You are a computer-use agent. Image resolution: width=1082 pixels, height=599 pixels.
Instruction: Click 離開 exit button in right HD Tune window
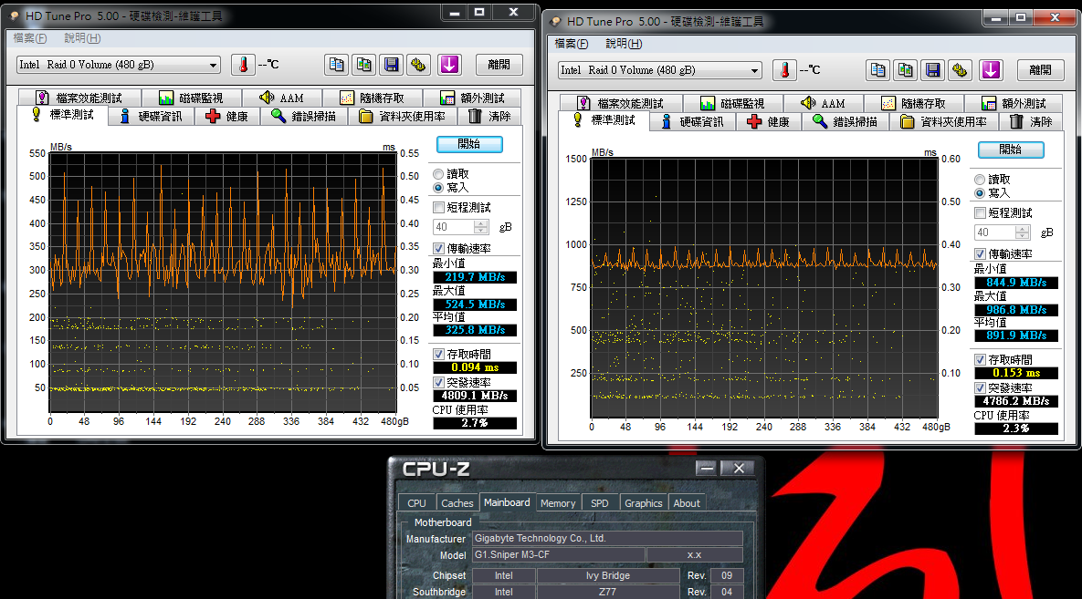click(1041, 70)
